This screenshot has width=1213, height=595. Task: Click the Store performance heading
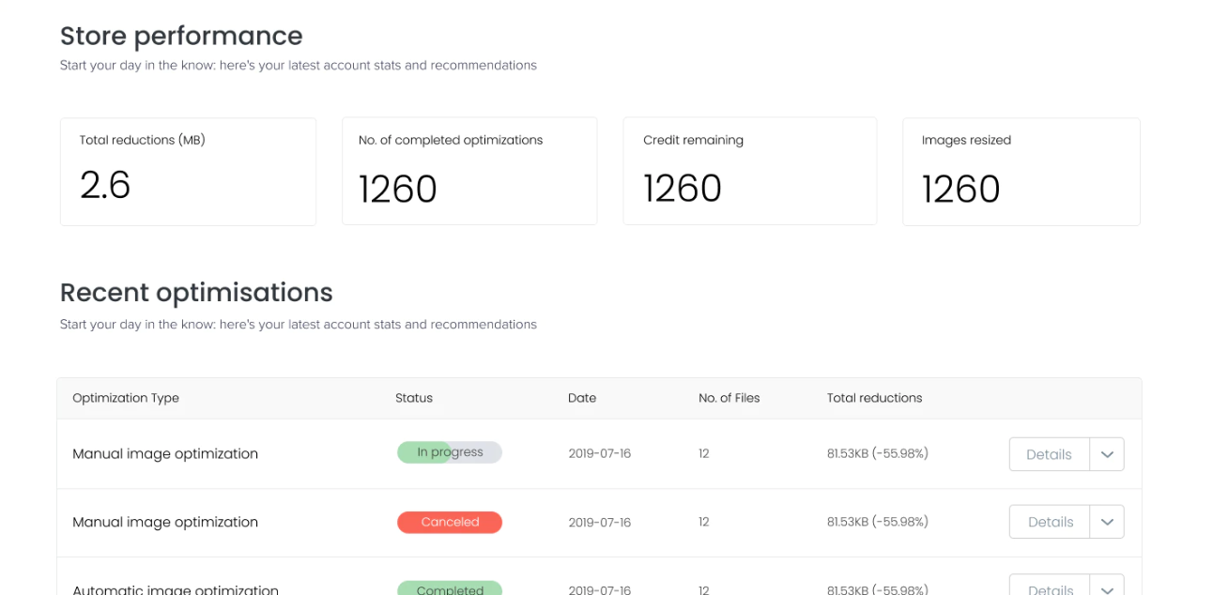click(181, 36)
